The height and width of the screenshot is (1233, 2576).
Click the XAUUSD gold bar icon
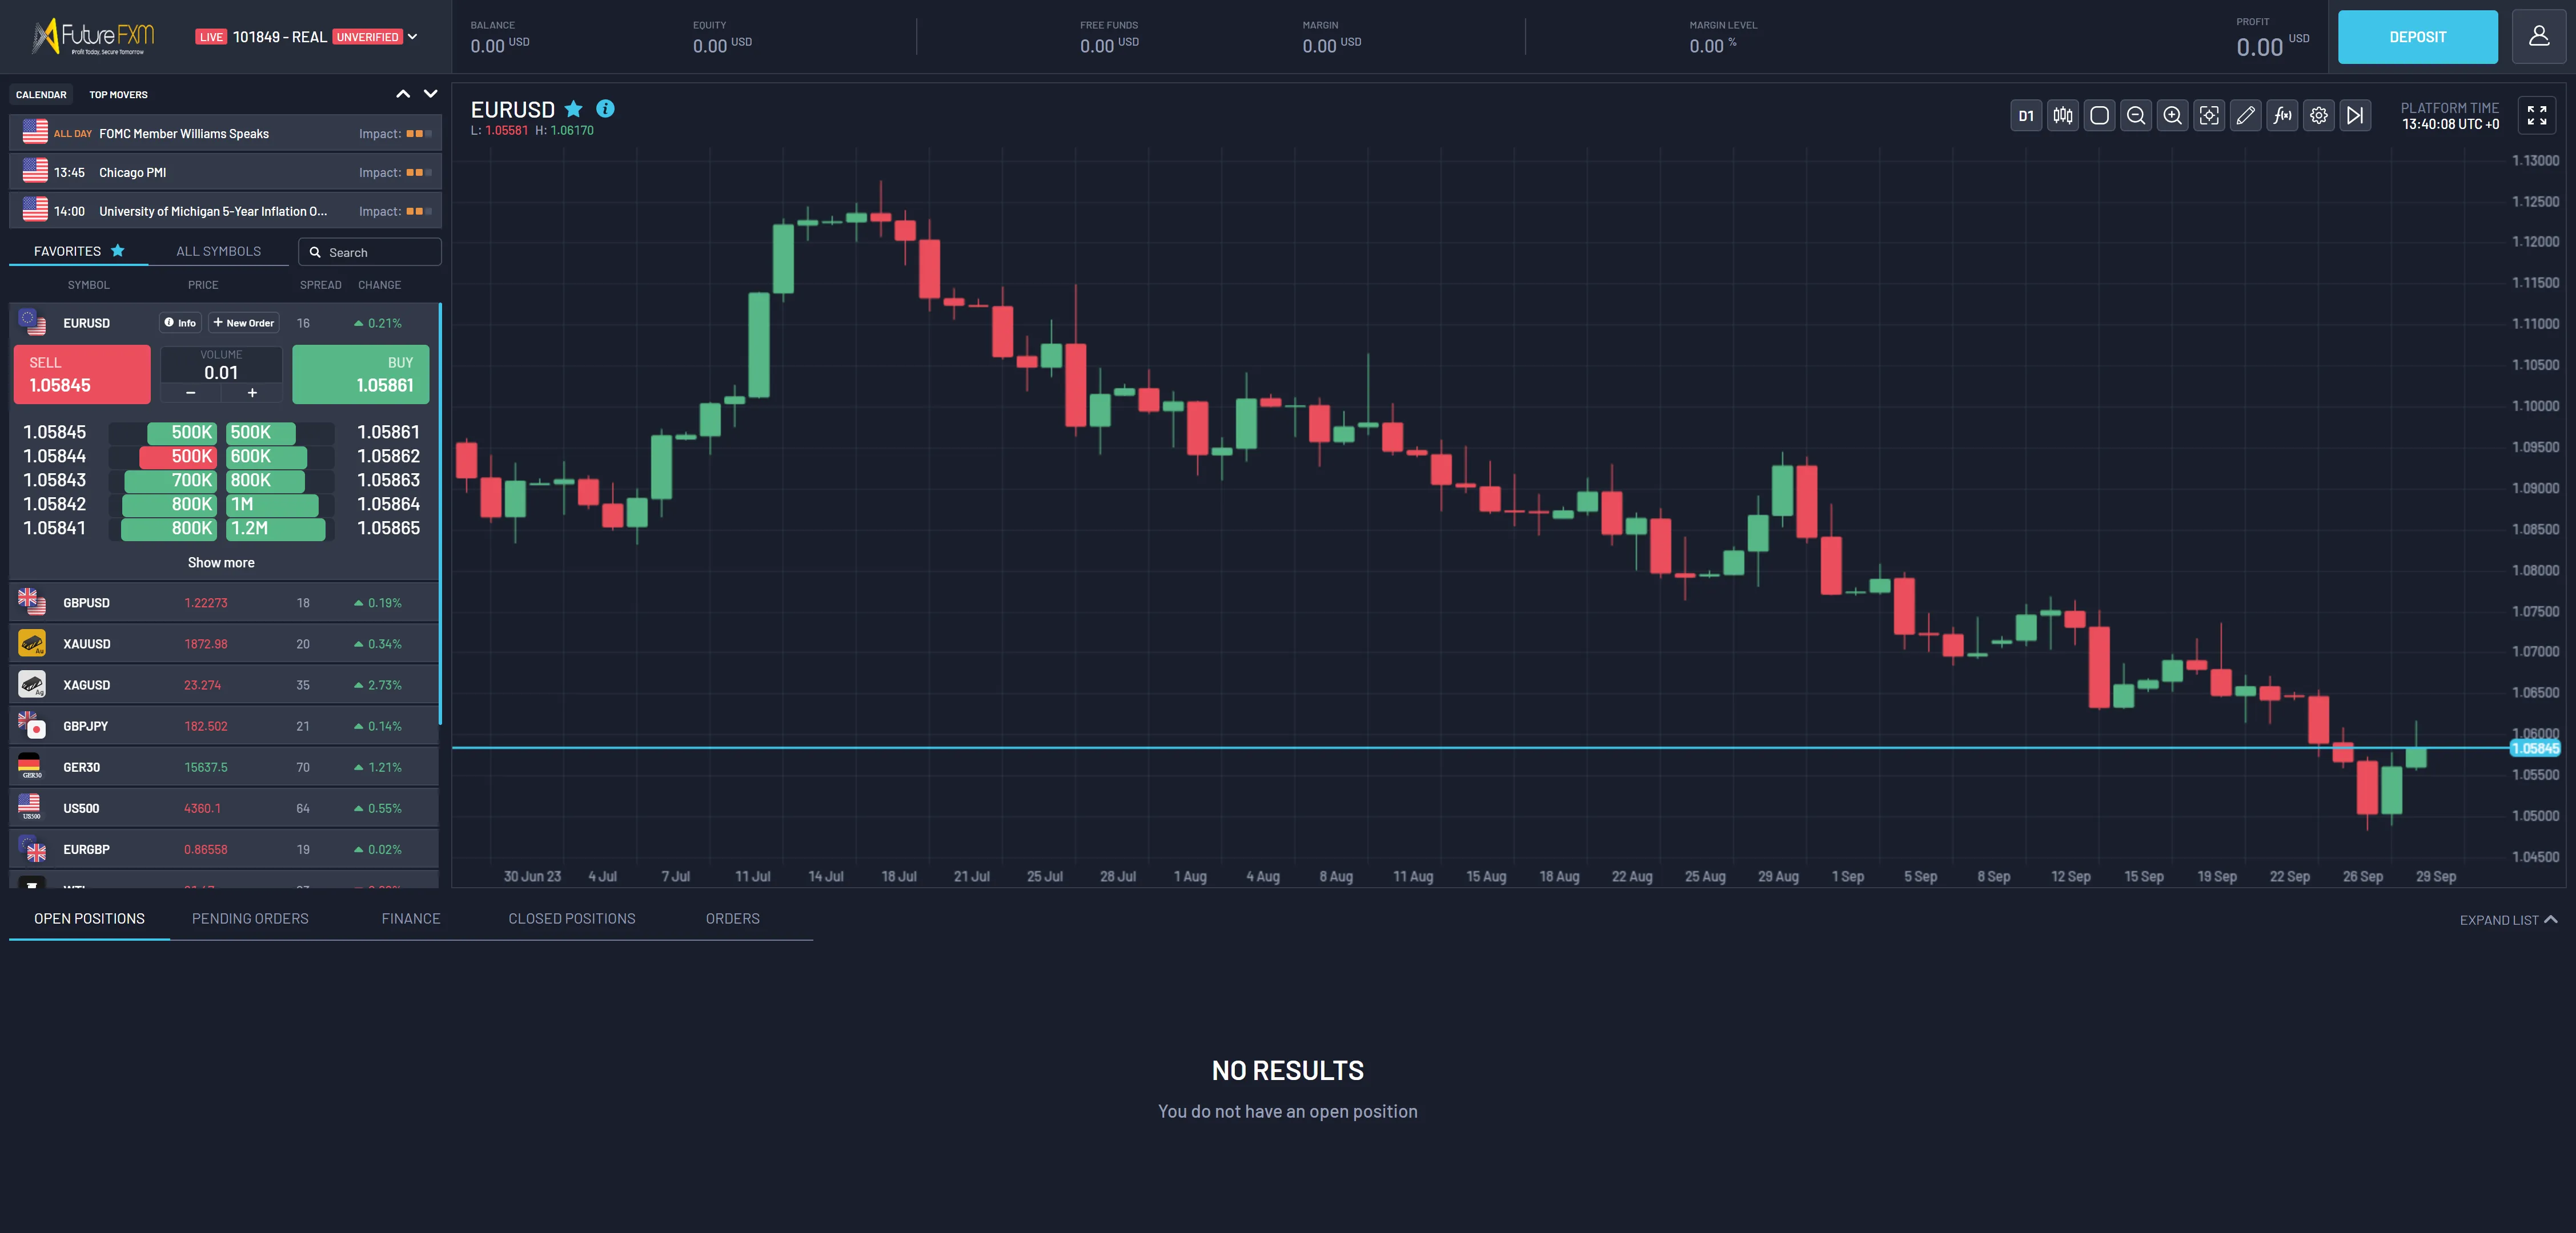(32, 643)
